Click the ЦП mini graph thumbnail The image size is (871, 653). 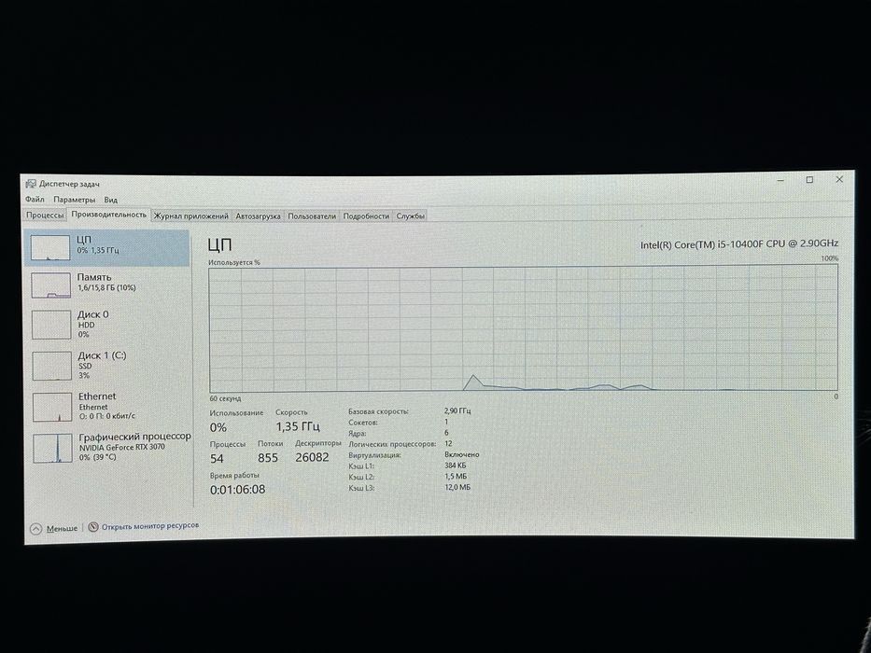pyautogui.click(x=50, y=247)
